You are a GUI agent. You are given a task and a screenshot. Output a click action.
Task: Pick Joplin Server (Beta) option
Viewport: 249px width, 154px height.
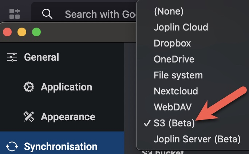tap(197, 139)
